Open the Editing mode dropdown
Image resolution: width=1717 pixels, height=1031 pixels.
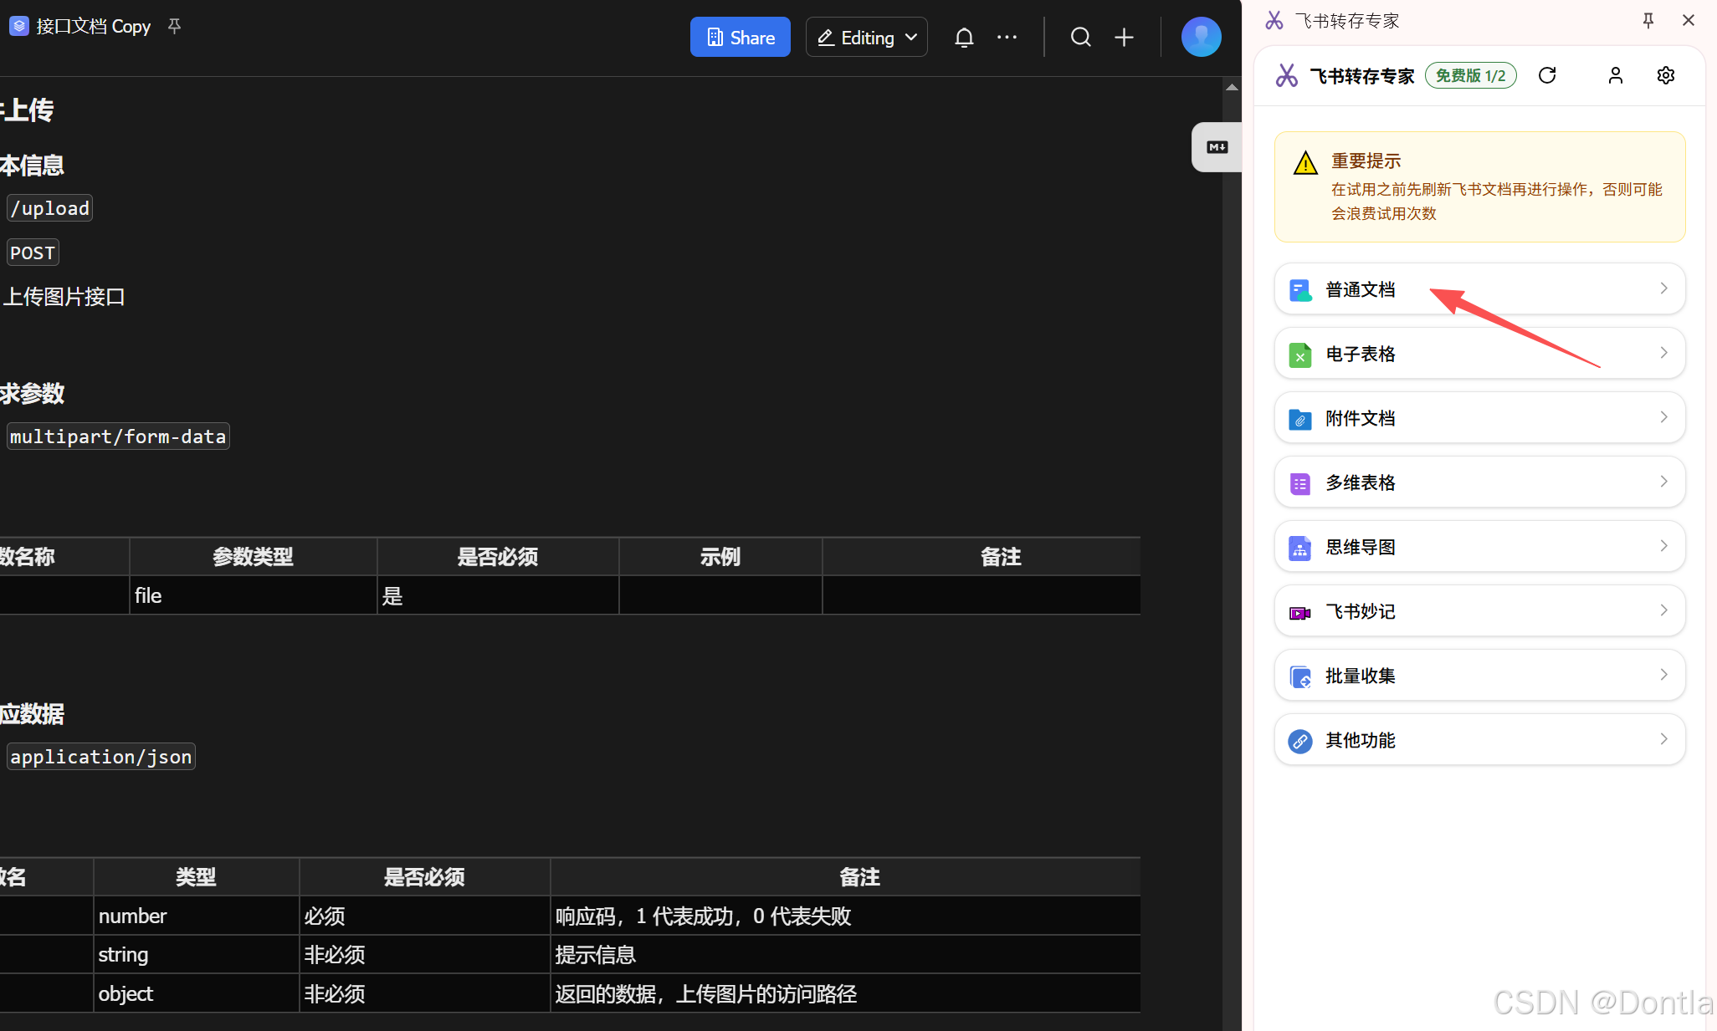click(866, 38)
